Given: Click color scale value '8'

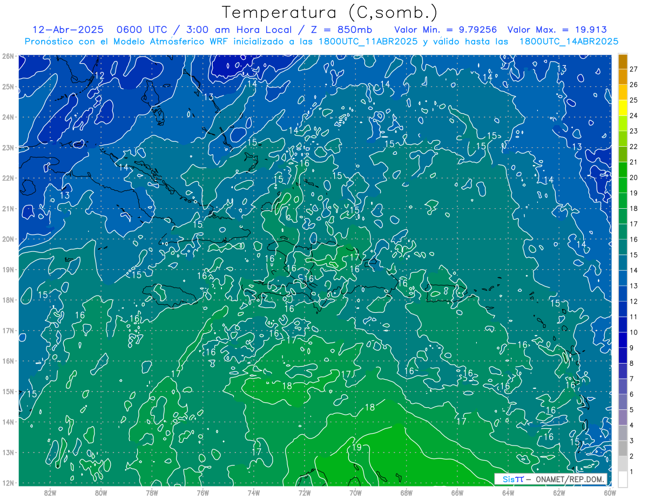Looking at the screenshot, I should (x=632, y=363).
